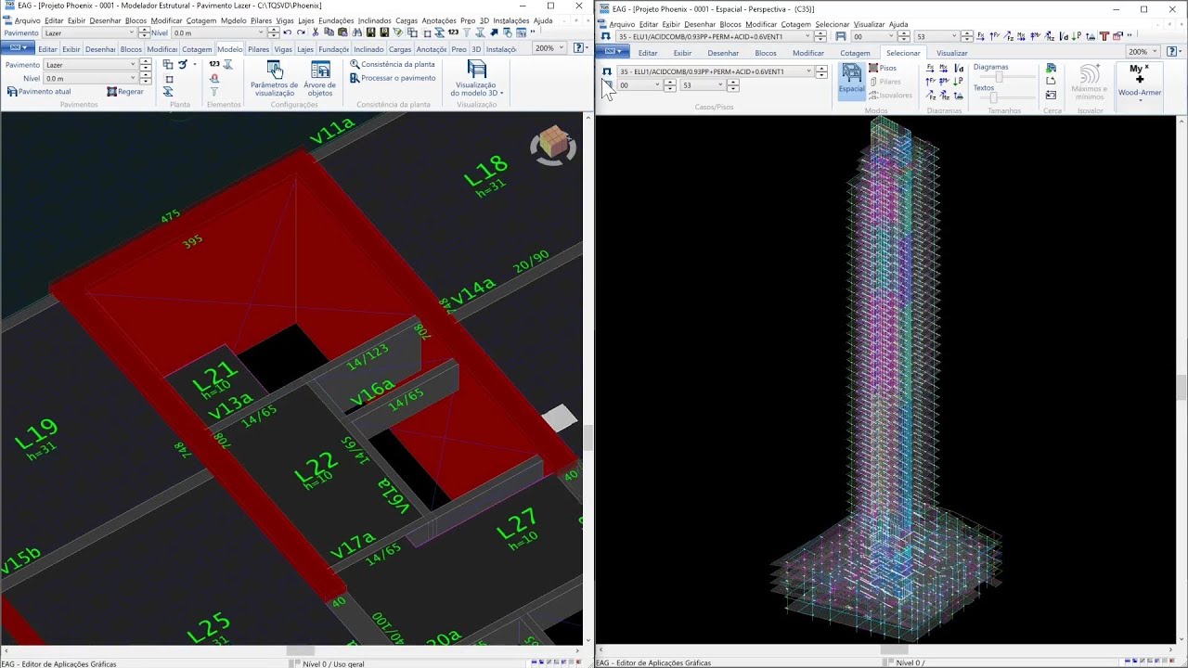The height and width of the screenshot is (668, 1188).
Task: Open Instalações menu in Modelador window
Action: (511, 20)
